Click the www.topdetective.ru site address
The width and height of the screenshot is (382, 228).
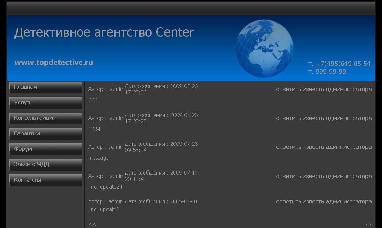(54, 62)
